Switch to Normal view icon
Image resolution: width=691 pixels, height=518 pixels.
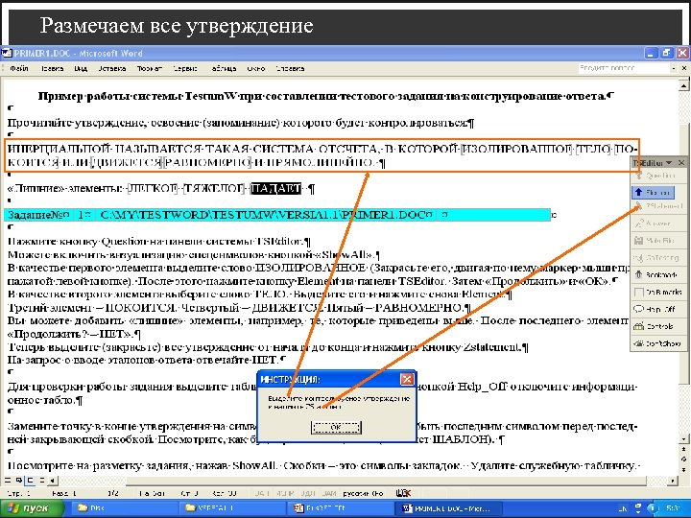[x=8, y=481]
